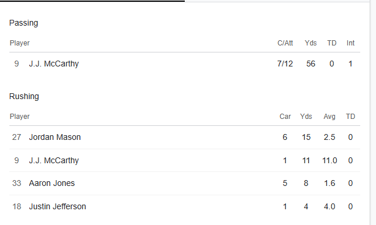Click the rushing TD column header
376x225 pixels.
click(x=350, y=117)
